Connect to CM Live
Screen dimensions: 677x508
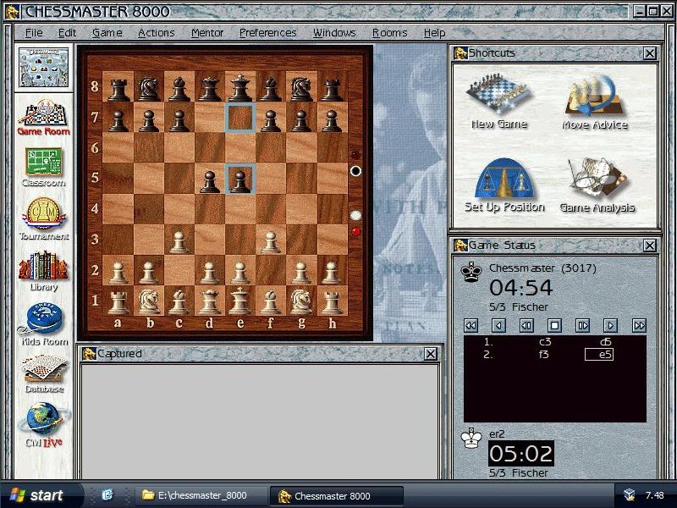[x=42, y=419]
